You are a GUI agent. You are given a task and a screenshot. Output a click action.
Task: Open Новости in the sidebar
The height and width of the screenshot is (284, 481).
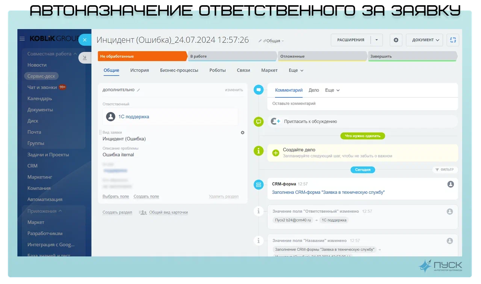click(37, 65)
